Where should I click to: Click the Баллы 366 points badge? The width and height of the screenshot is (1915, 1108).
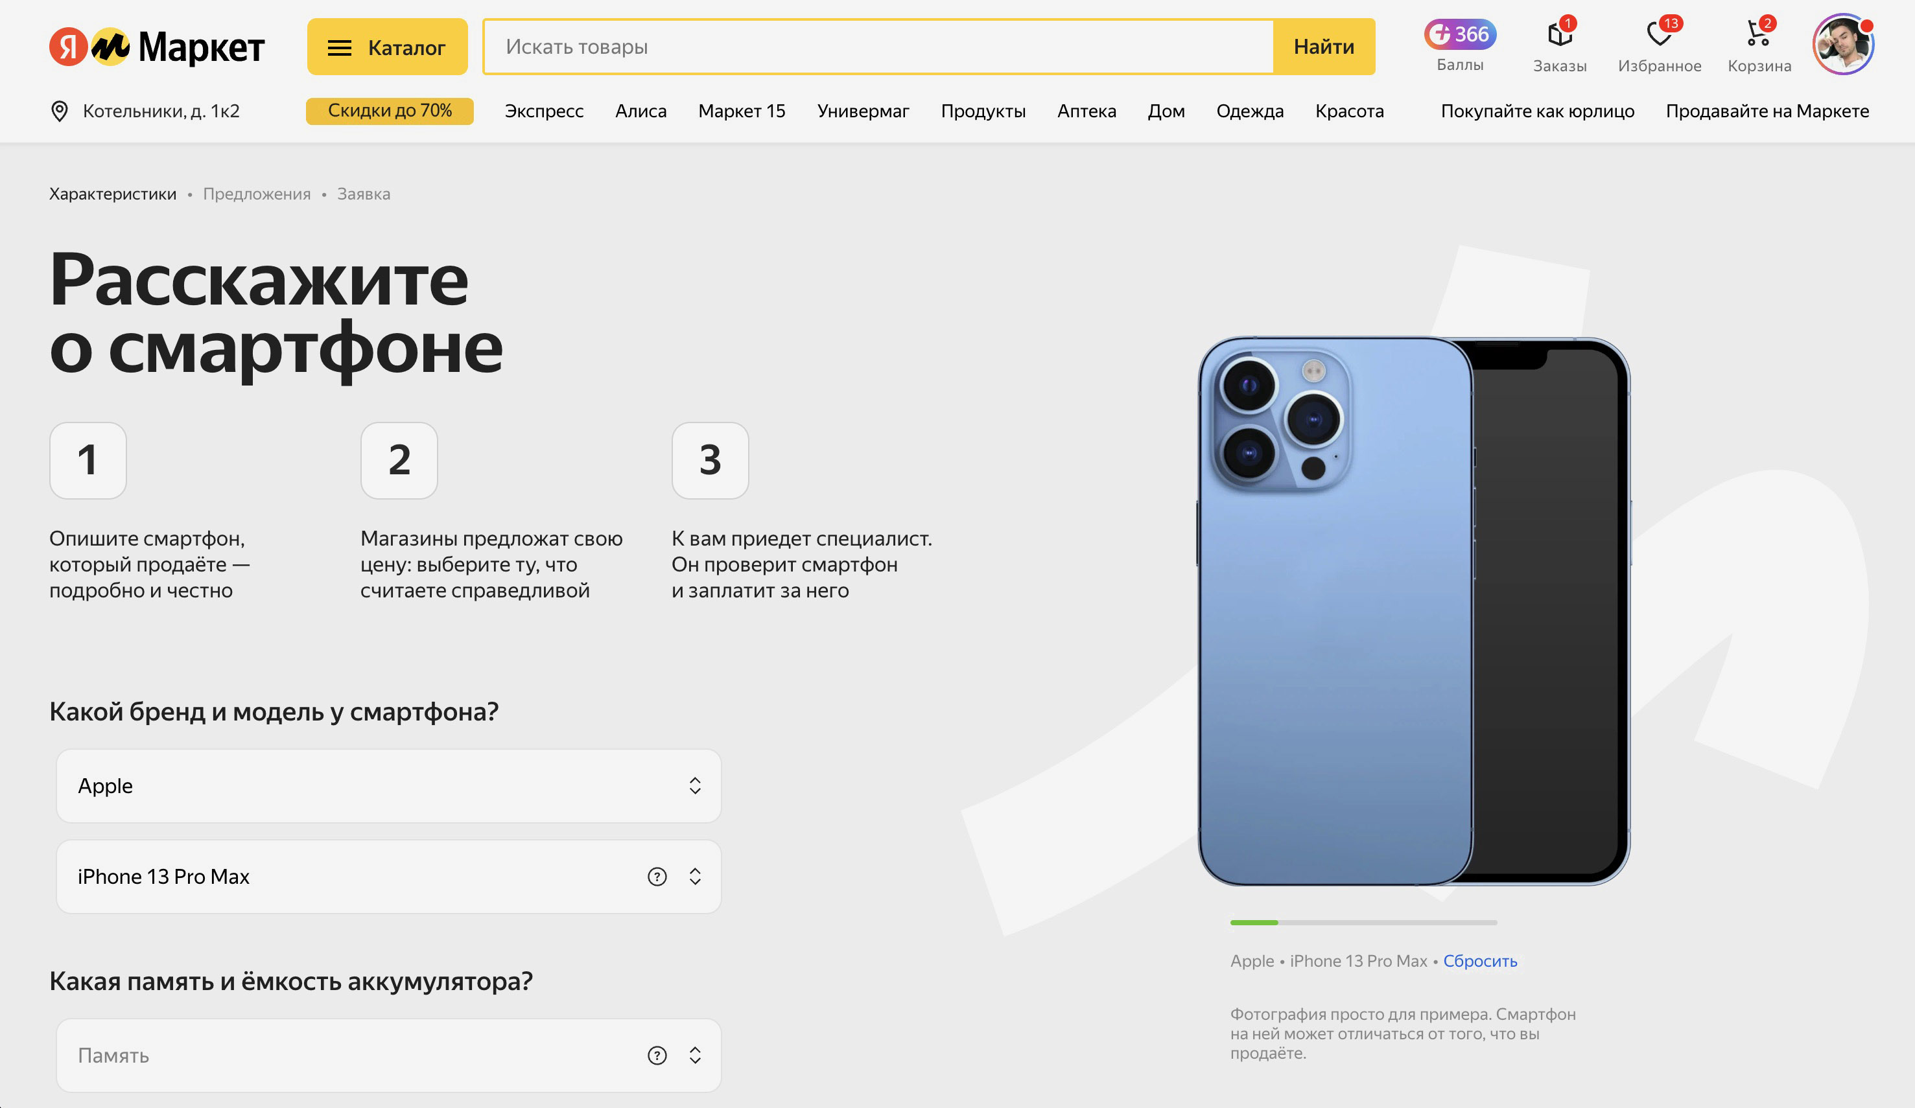point(1460,34)
